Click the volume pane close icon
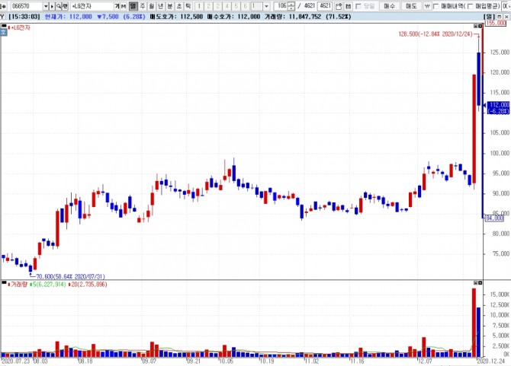Image resolution: width=511 pixels, height=366 pixels. pos(480,283)
